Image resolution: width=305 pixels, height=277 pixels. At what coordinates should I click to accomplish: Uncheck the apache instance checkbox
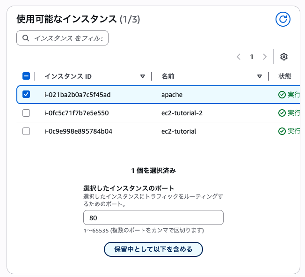26,94
